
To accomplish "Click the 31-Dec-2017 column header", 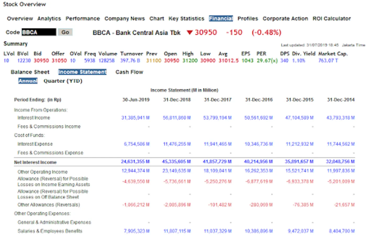I will [x=218, y=100].
